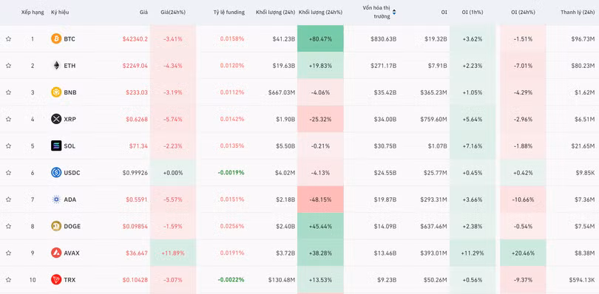Screen dimensions: 599x294
Task: Click DOGE funding rate 0.0256%
Action: 232,226
